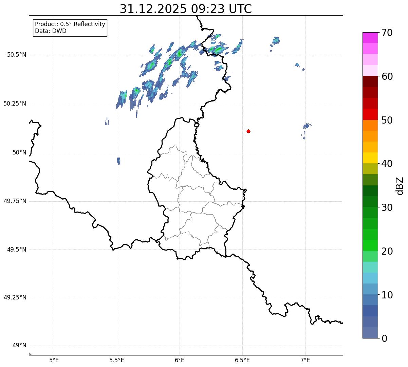Viewport: 408px width, 367px height.
Task: Click the title '31.12.2025 09:23 UTC'
Action: pos(186,9)
